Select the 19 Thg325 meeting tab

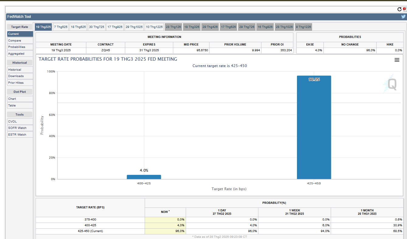click(x=43, y=27)
